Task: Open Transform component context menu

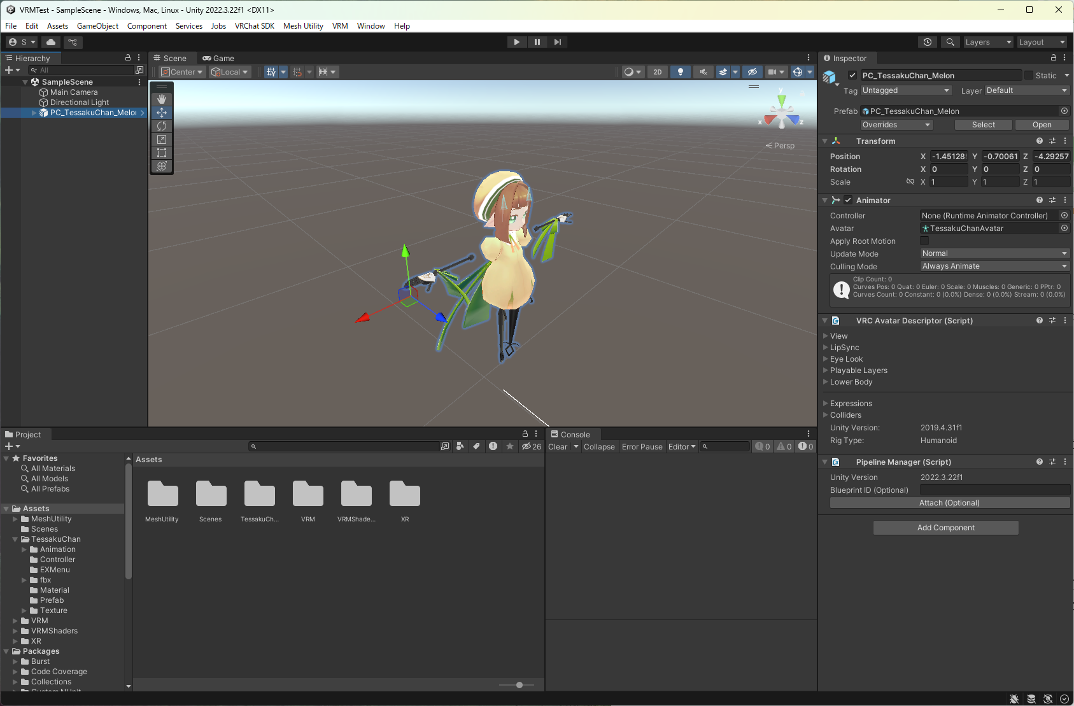Action: coord(1065,141)
